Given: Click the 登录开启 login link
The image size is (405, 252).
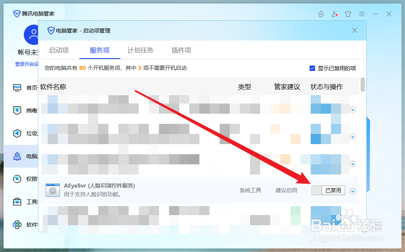Looking at the screenshot, I should (27, 64).
